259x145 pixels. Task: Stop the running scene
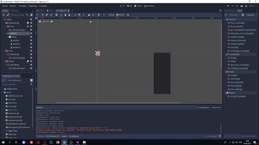(237, 6)
